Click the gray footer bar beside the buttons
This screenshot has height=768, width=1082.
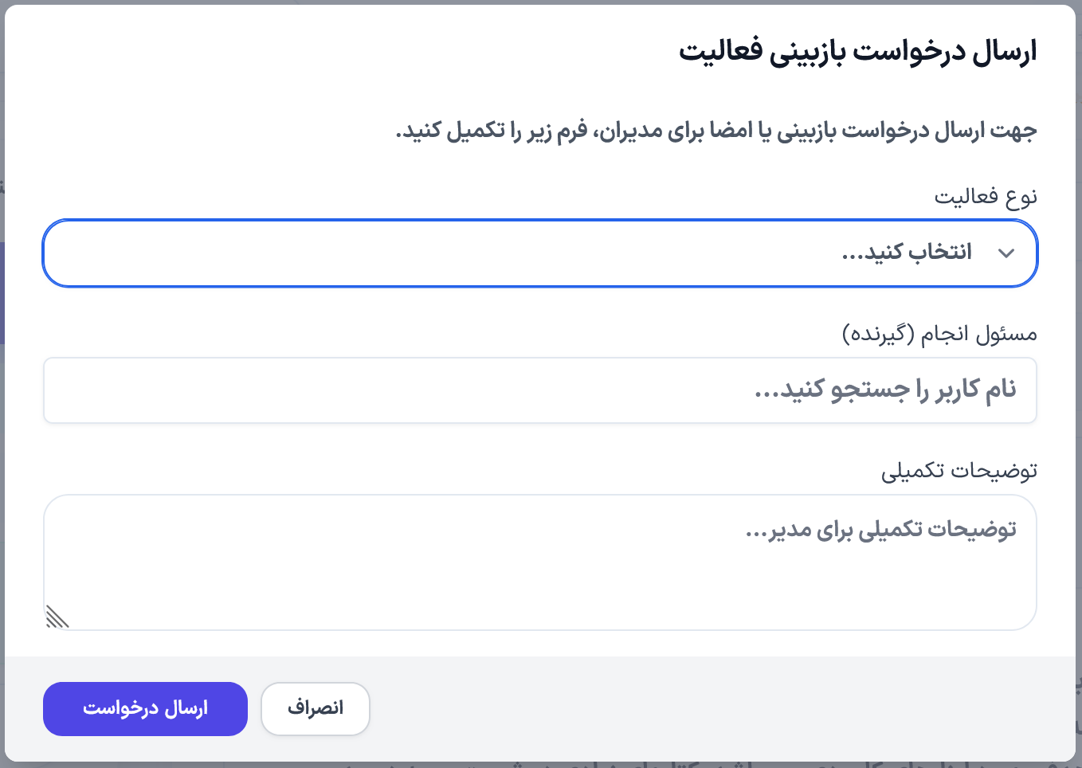point(717,707)
